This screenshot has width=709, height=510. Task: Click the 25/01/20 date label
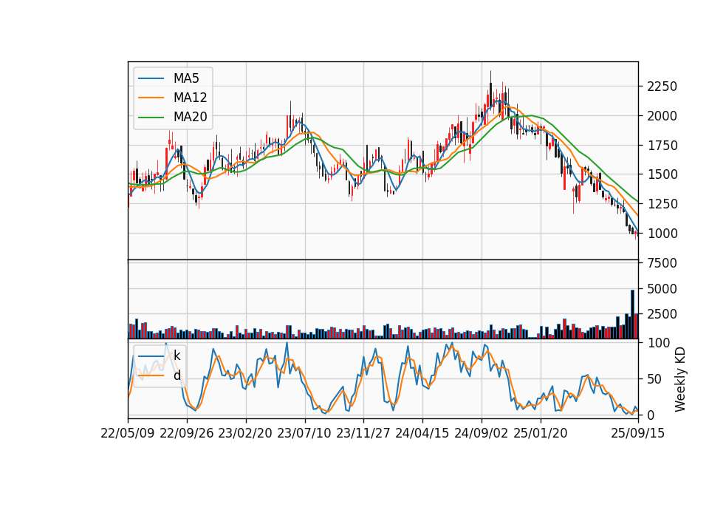[x=541, y=433]
